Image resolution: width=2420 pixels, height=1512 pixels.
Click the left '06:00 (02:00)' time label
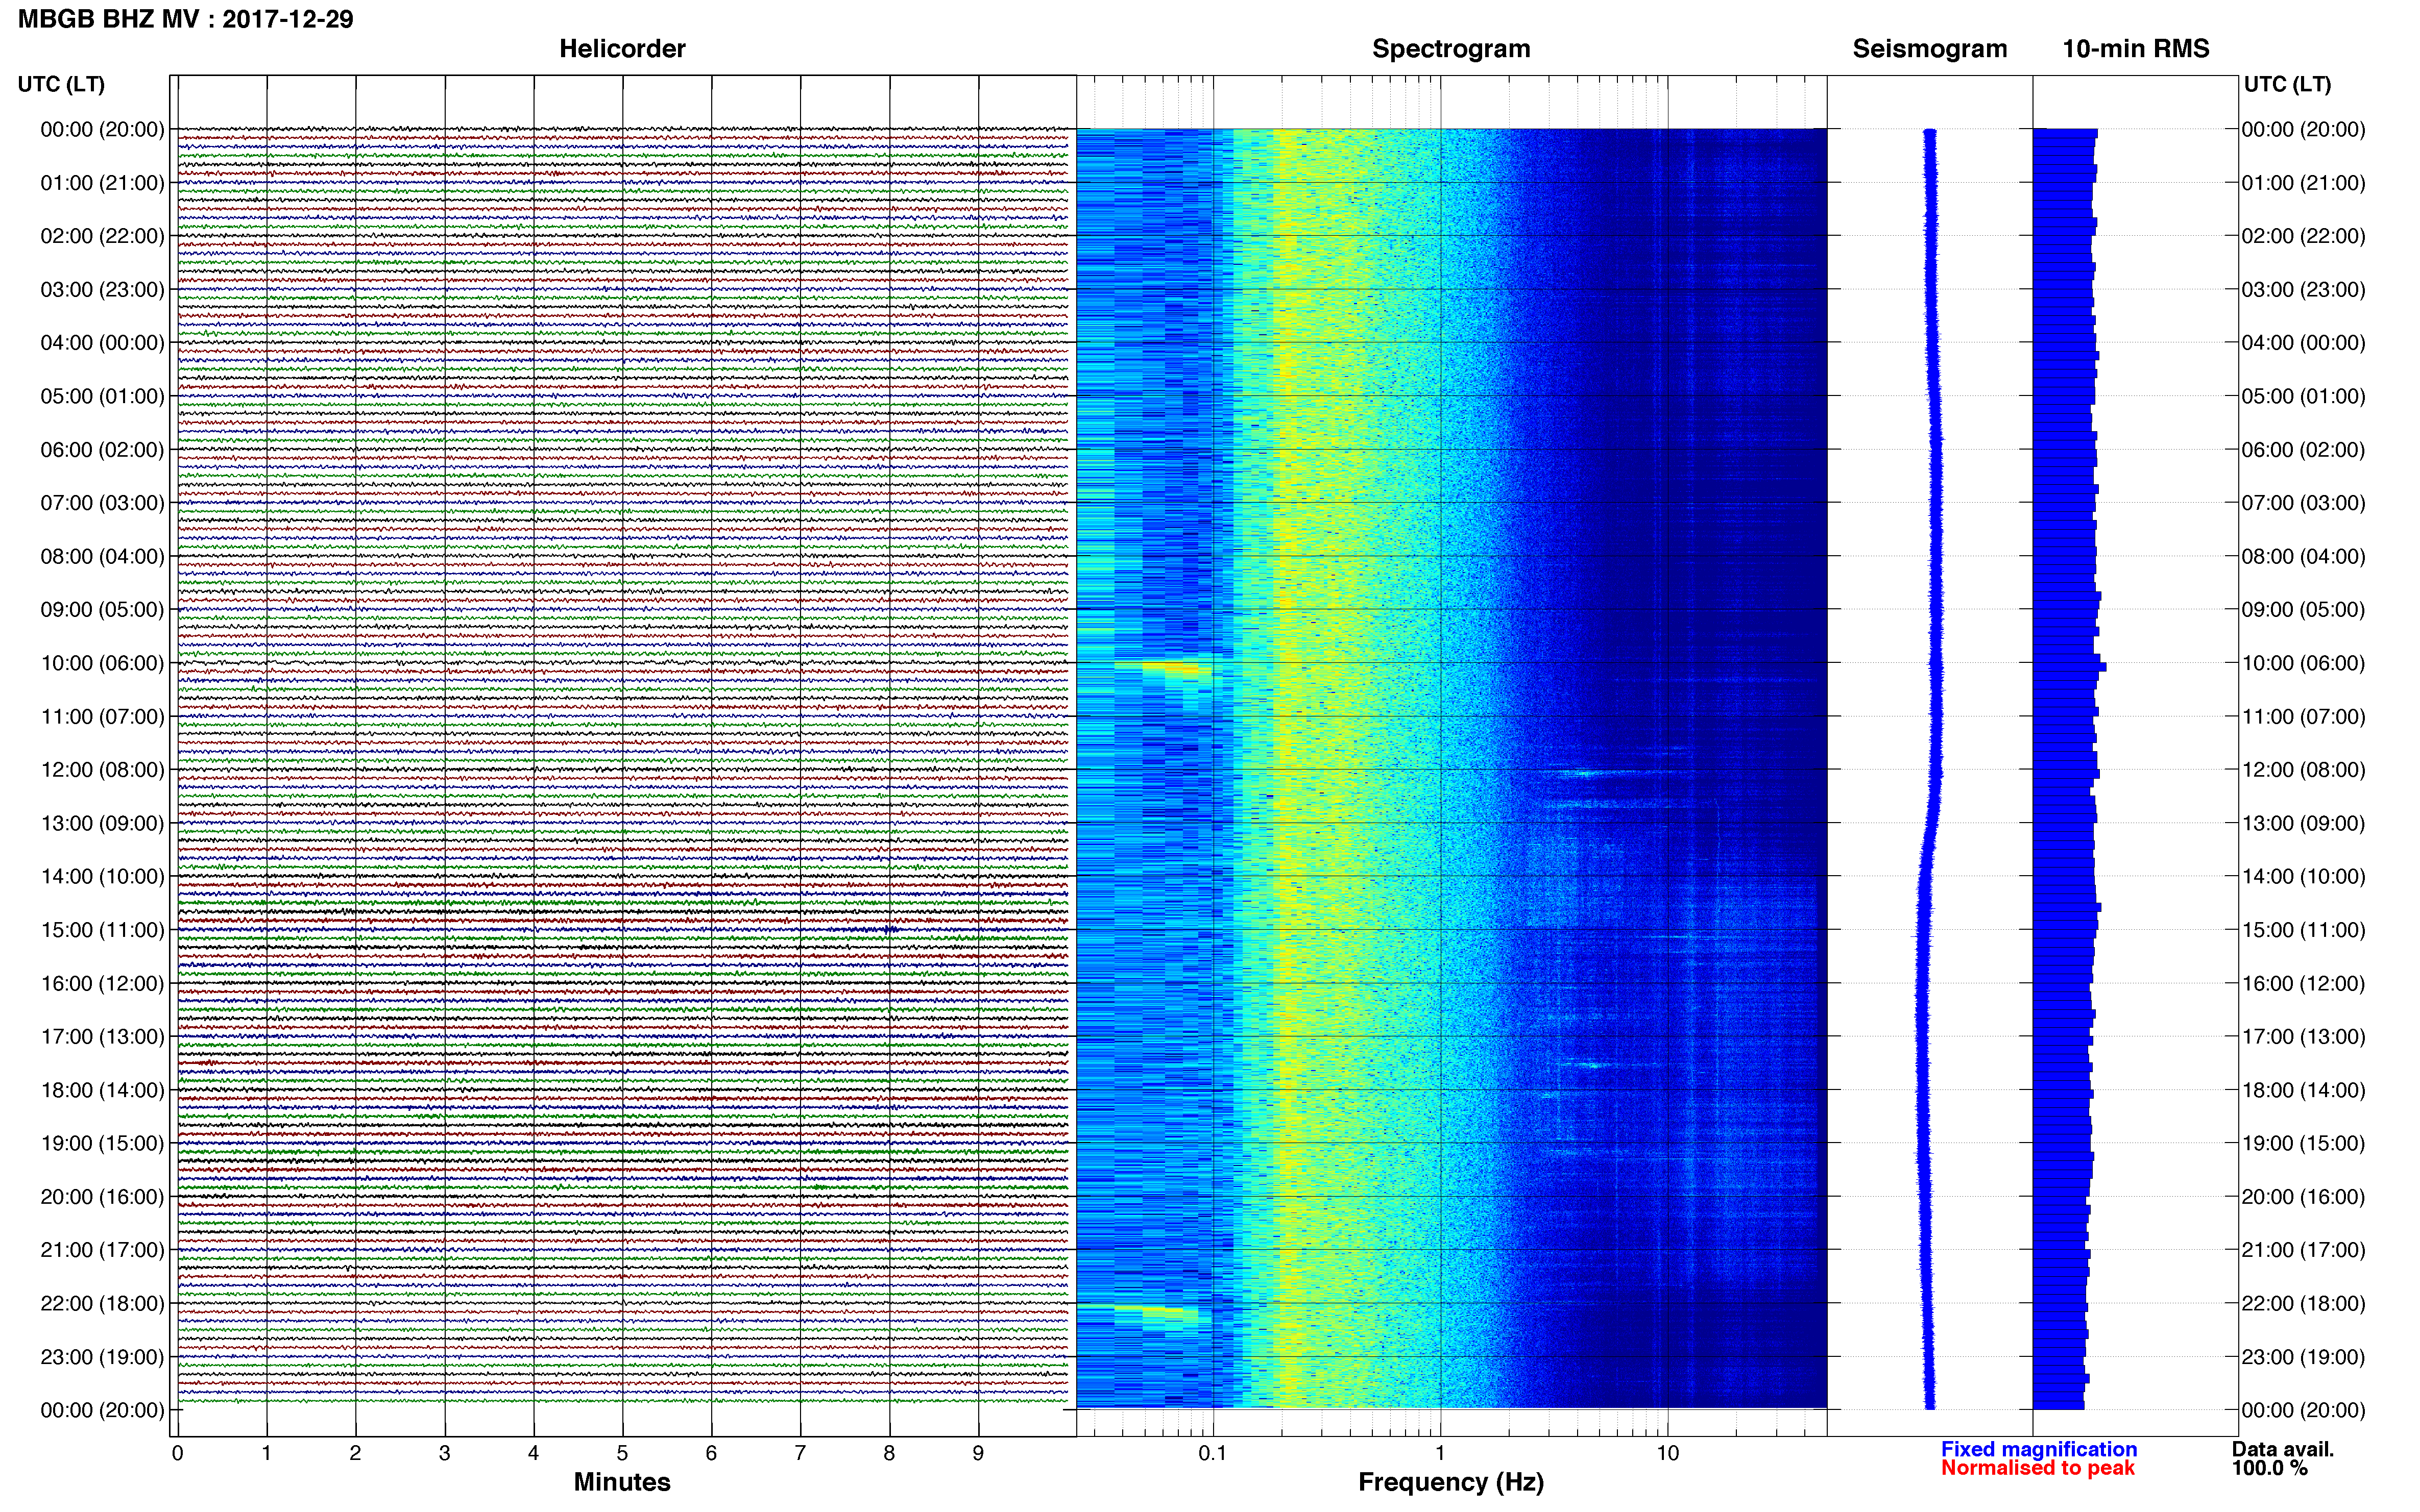[102, 450]
